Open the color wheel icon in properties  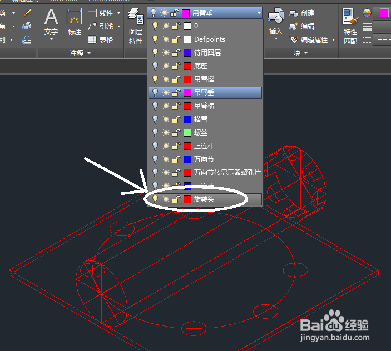click(367, 13)
